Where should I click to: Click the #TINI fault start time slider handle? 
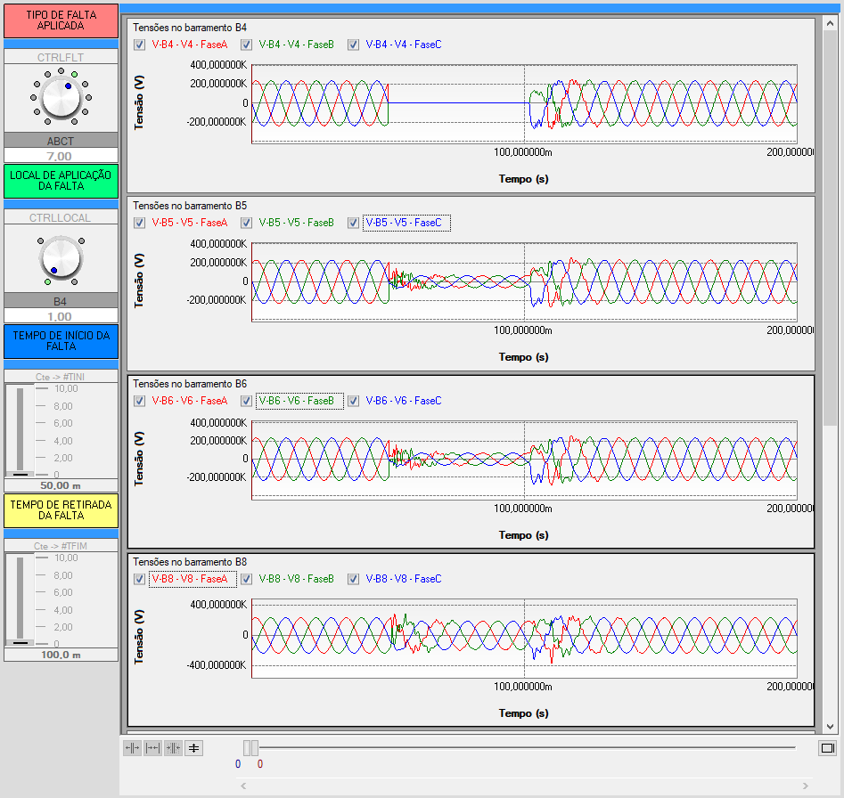pos(18,472)
